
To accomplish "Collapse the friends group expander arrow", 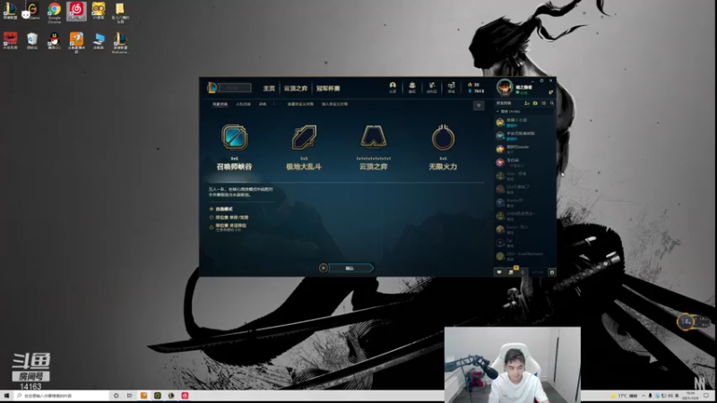I will click(x=498, y=111).
